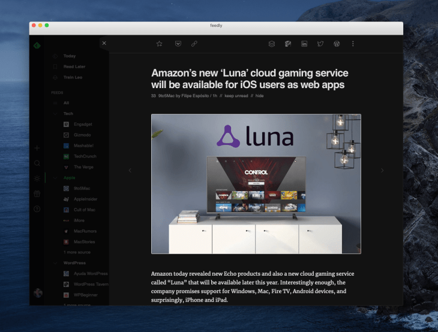The height and width of the screenshot is (332, 438).
Task: Open the Today section in sidebar
Action: (x=70, y=56)
